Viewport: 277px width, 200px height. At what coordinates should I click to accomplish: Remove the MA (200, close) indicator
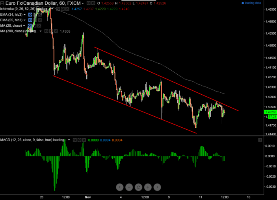[56, 31]
